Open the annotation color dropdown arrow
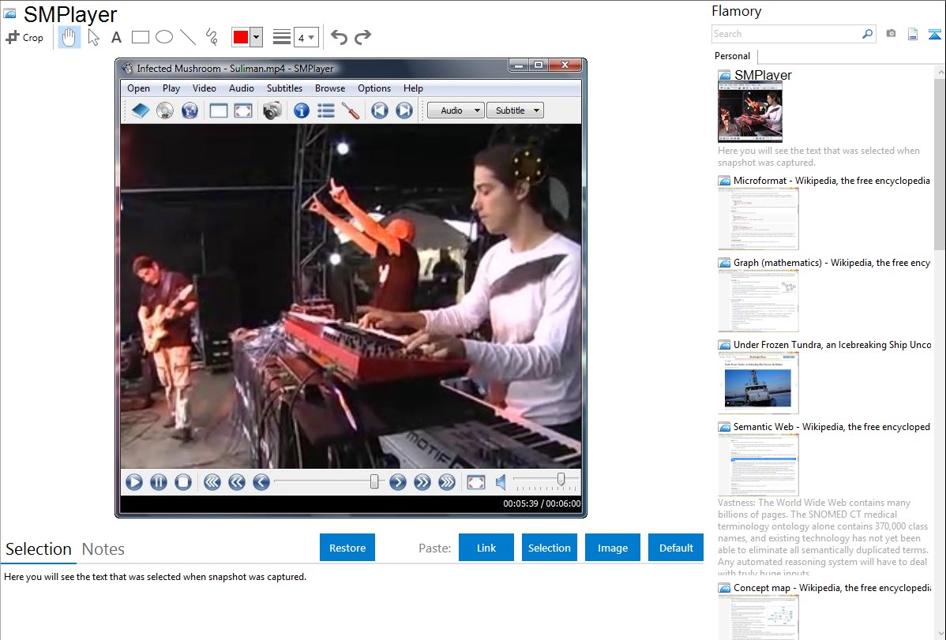Image resolution: width=946 pixels, height=640 pixels. [x=256, y=37]
